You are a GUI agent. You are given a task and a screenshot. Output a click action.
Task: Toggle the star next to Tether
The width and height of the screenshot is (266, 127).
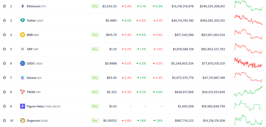[x=4, y=21]
